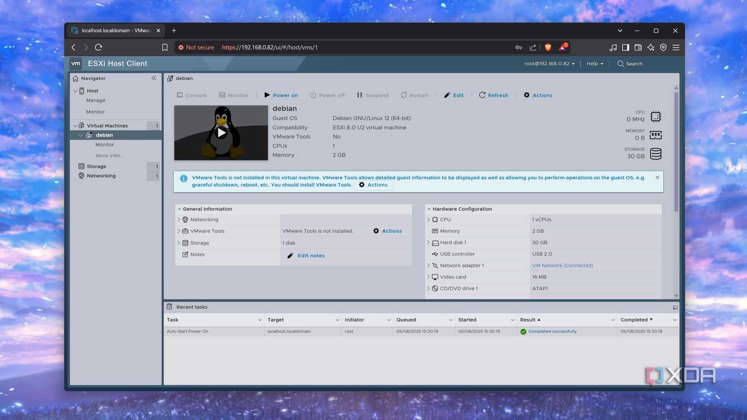
Task: Expand the Hard disk 1 row
Action: 428,242
